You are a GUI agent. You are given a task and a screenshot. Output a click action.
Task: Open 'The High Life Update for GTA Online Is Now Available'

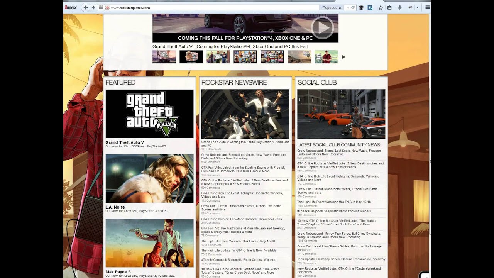point(239,250)
